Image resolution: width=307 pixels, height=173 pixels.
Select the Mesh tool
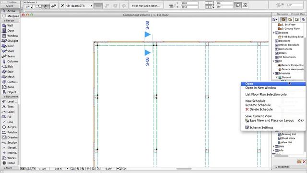(x=10, y=77)
